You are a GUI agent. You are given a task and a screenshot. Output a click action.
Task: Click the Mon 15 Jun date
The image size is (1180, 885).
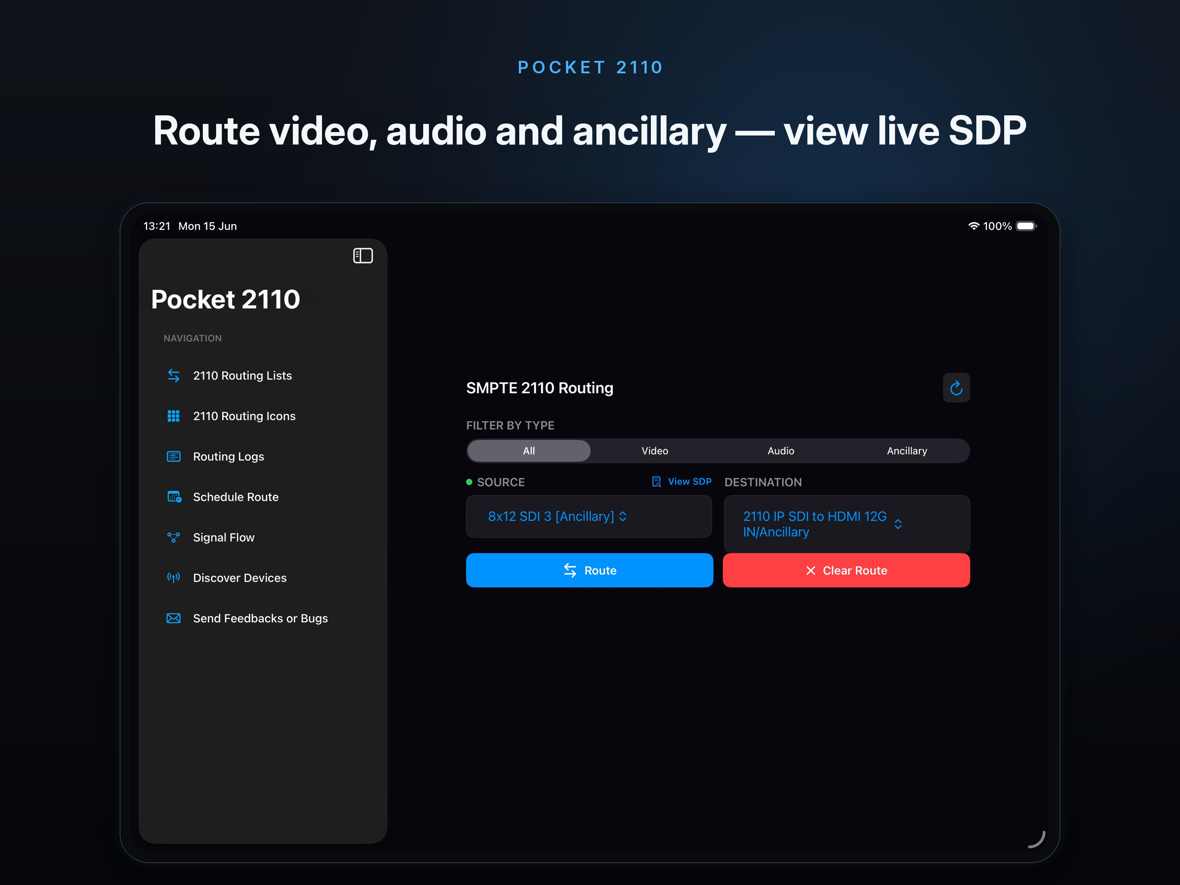208,226
